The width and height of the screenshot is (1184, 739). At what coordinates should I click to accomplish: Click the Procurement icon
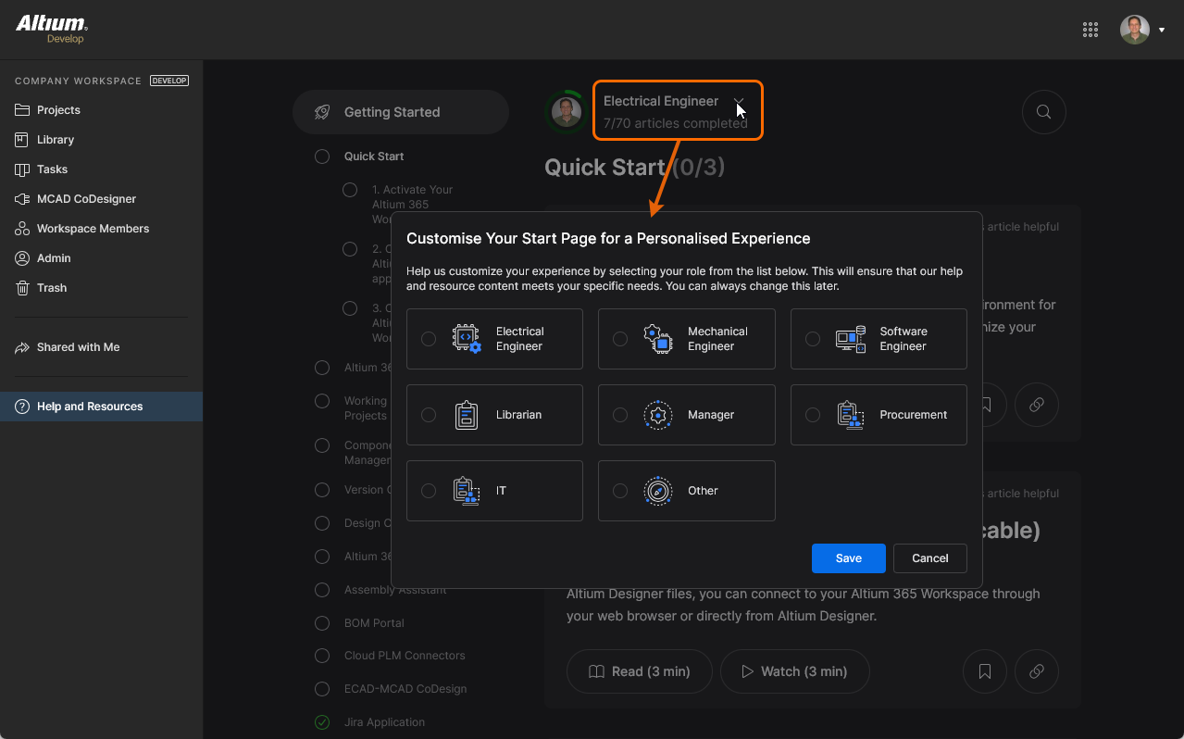(x=851, y=415)
